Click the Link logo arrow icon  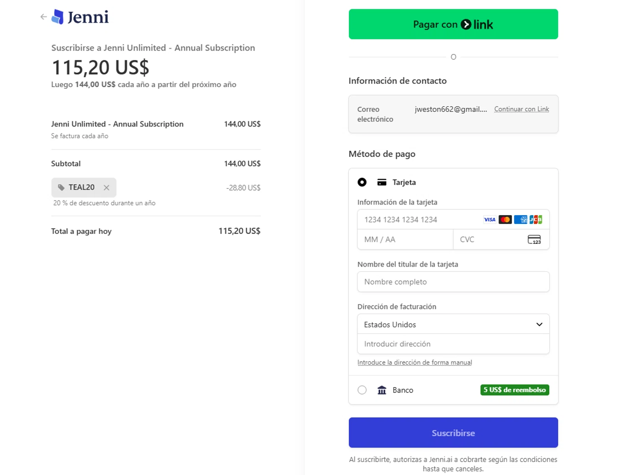click(466, 24)
